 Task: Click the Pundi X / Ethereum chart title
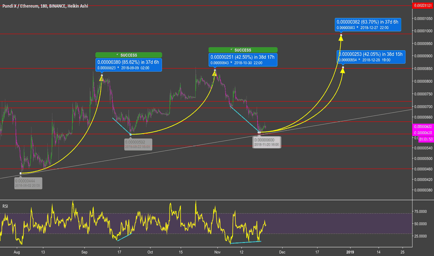(x=45, y=6)
